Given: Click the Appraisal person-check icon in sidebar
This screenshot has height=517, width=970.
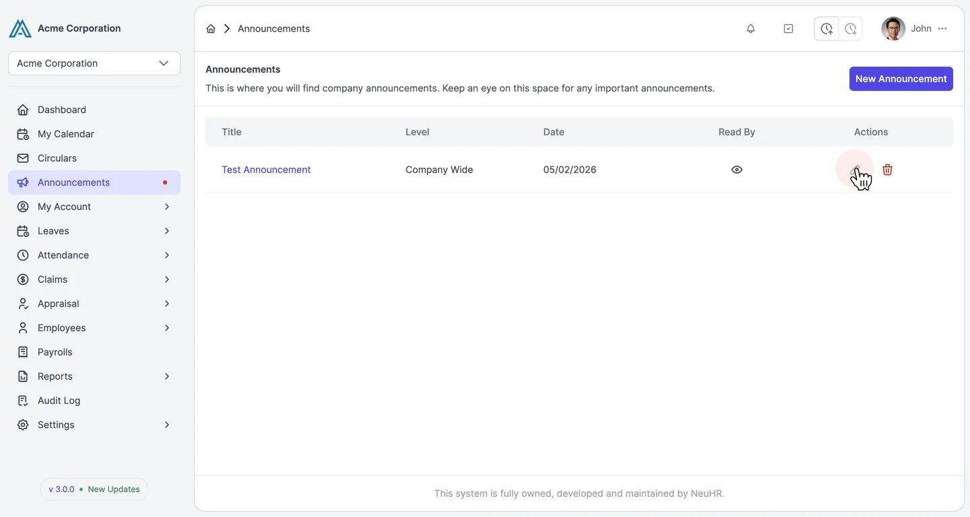Looking at the screenshot, I should point(23,304).
